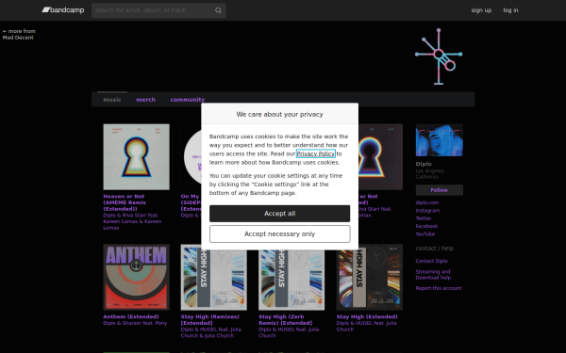566x353 pixels.
Task: Click the Diplo header logo graphic
Action: pos(439,56)
